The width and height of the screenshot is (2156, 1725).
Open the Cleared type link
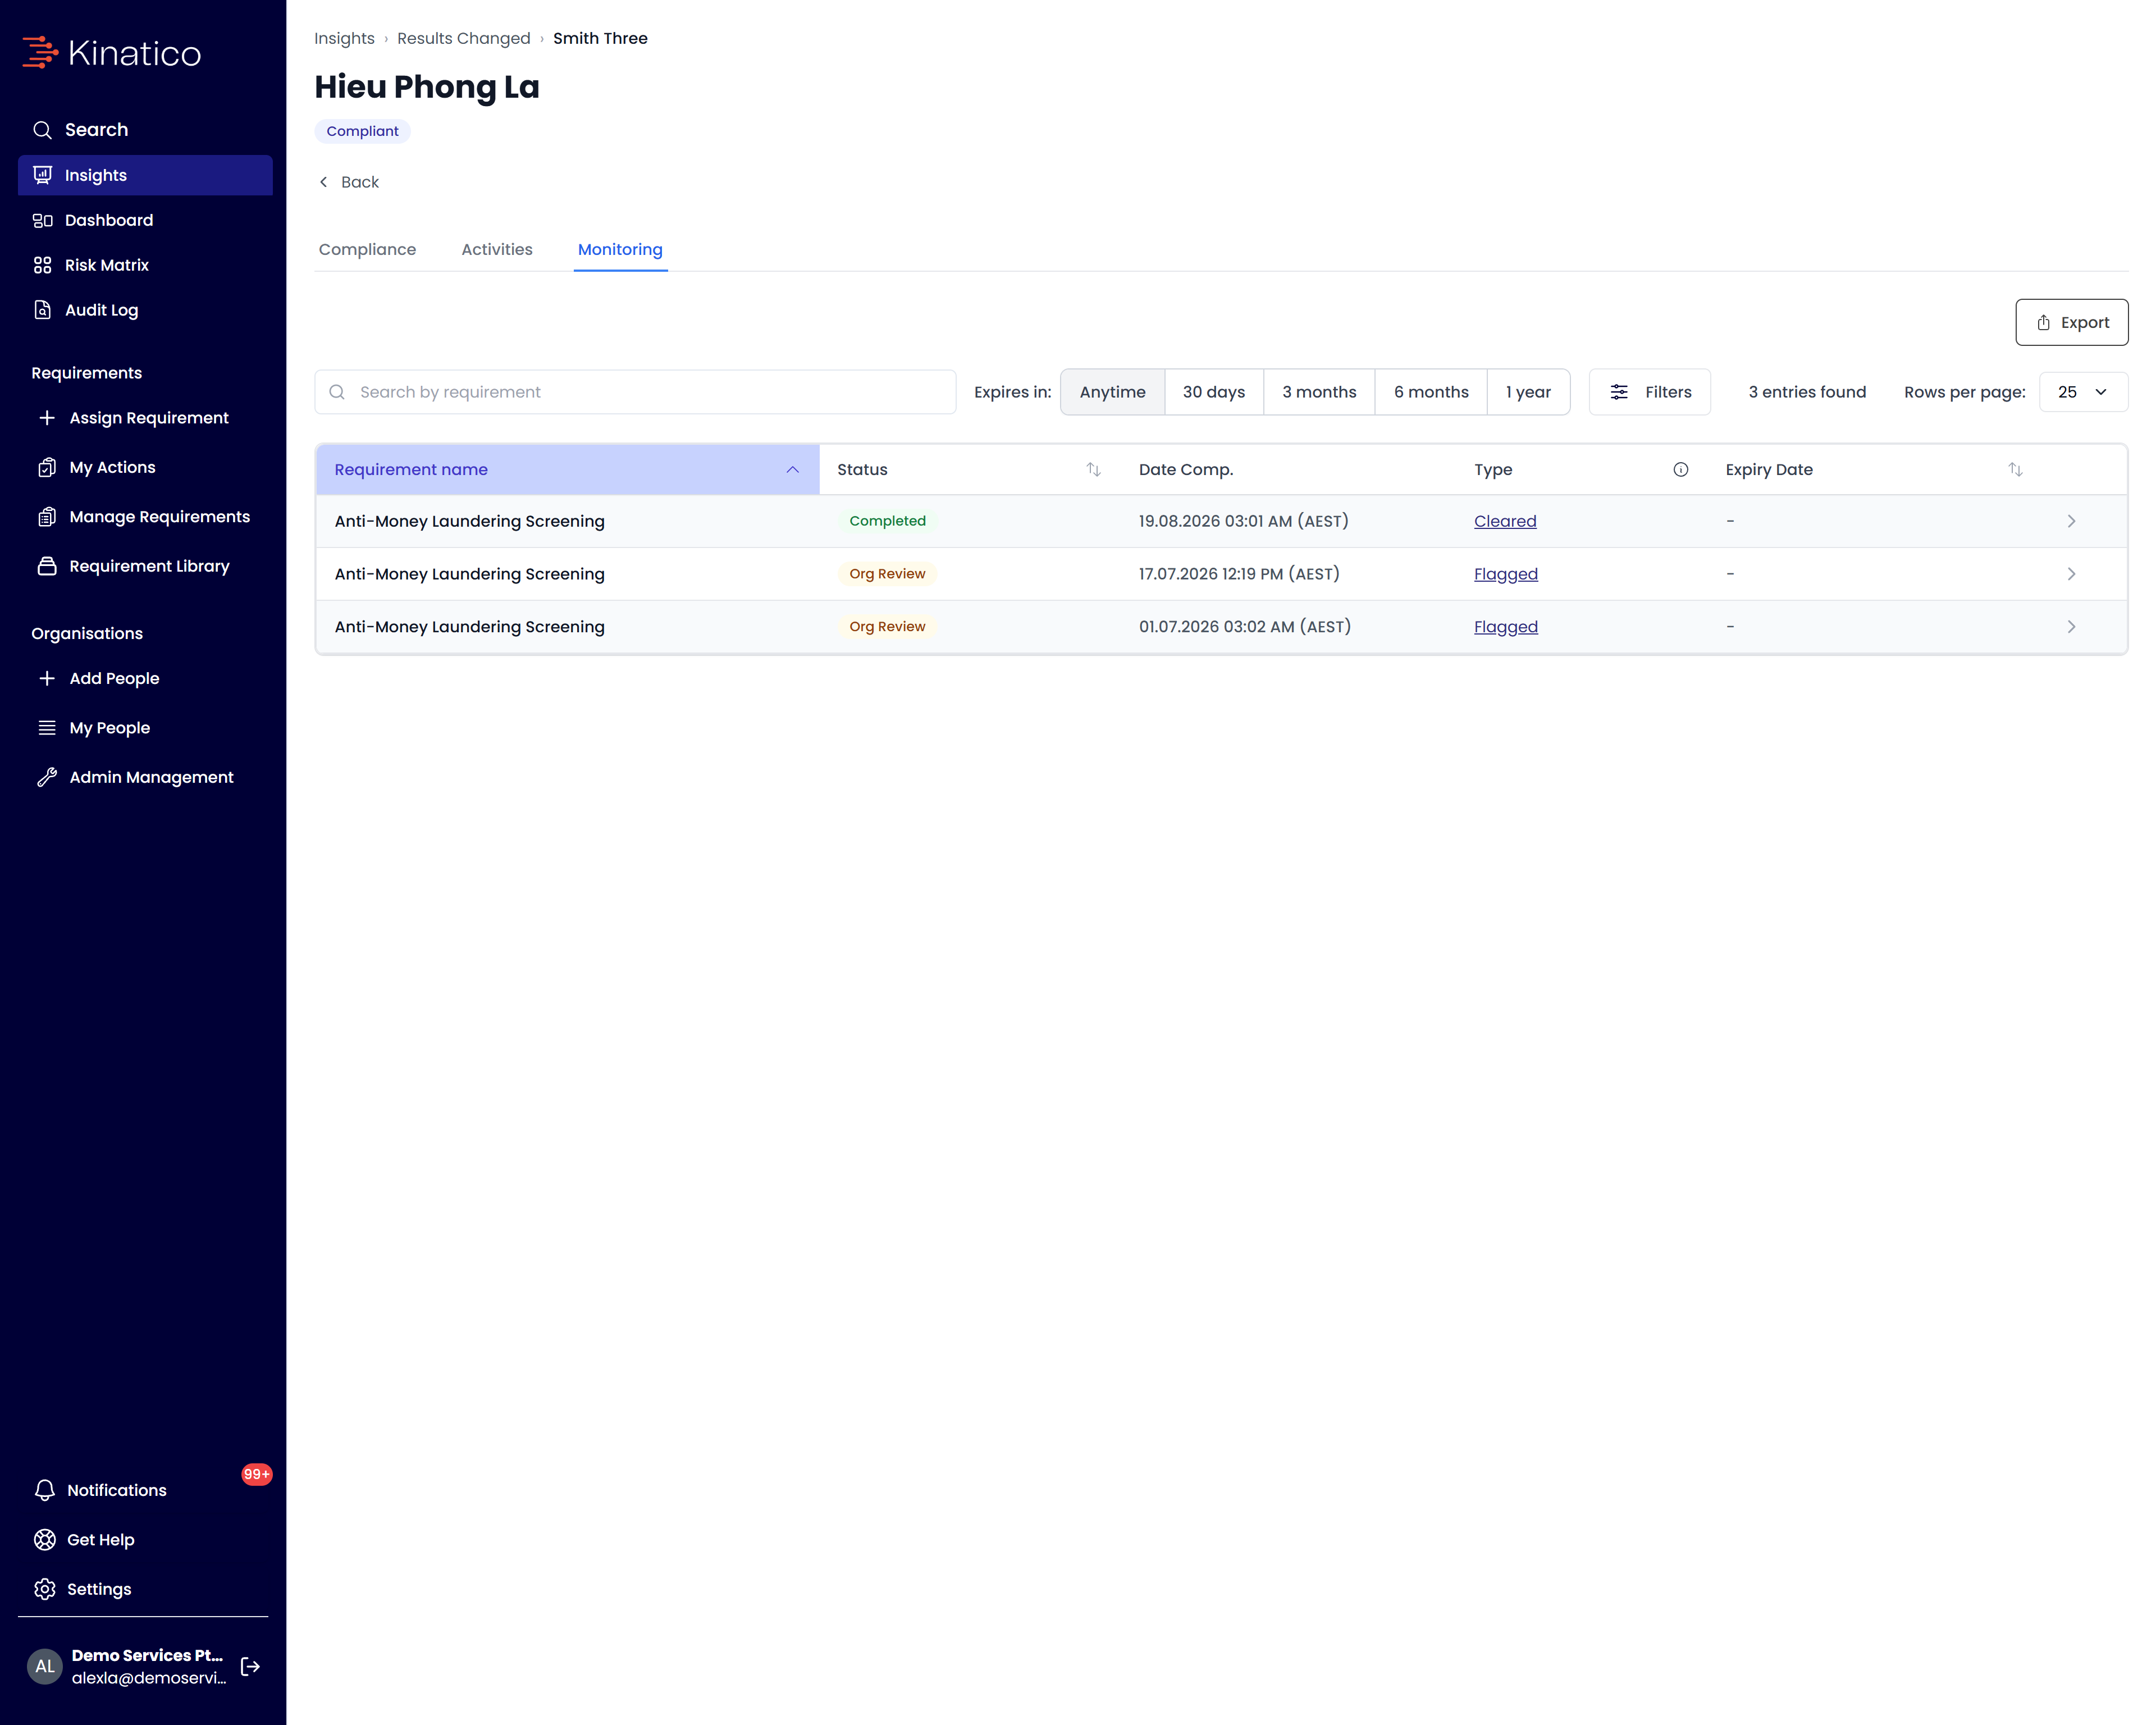pyautogui.click(x=1505, y=521)
